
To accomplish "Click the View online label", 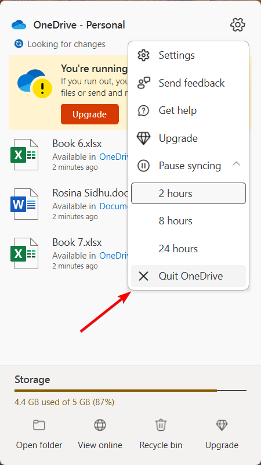I will (100, 445).
